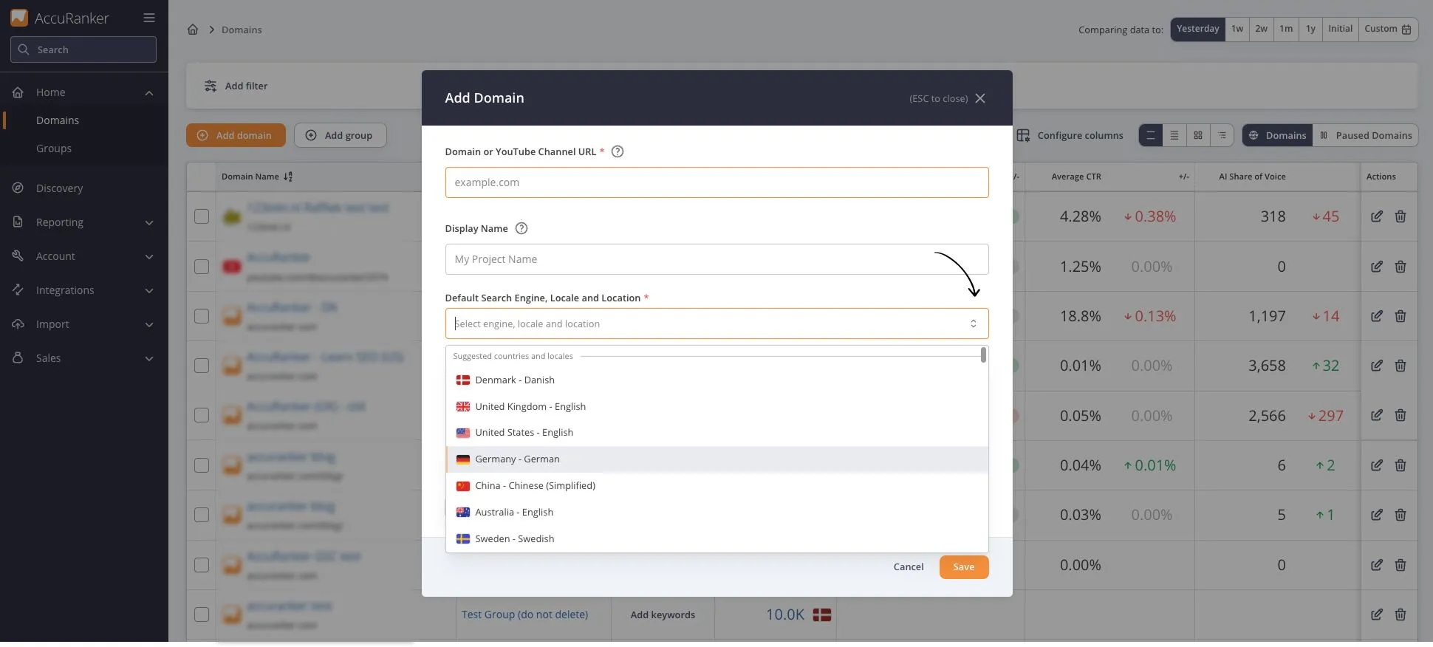This screenshot has height=647, width=1433.
Task: Click help icon beside Display Name label
Action: point(521,228)
